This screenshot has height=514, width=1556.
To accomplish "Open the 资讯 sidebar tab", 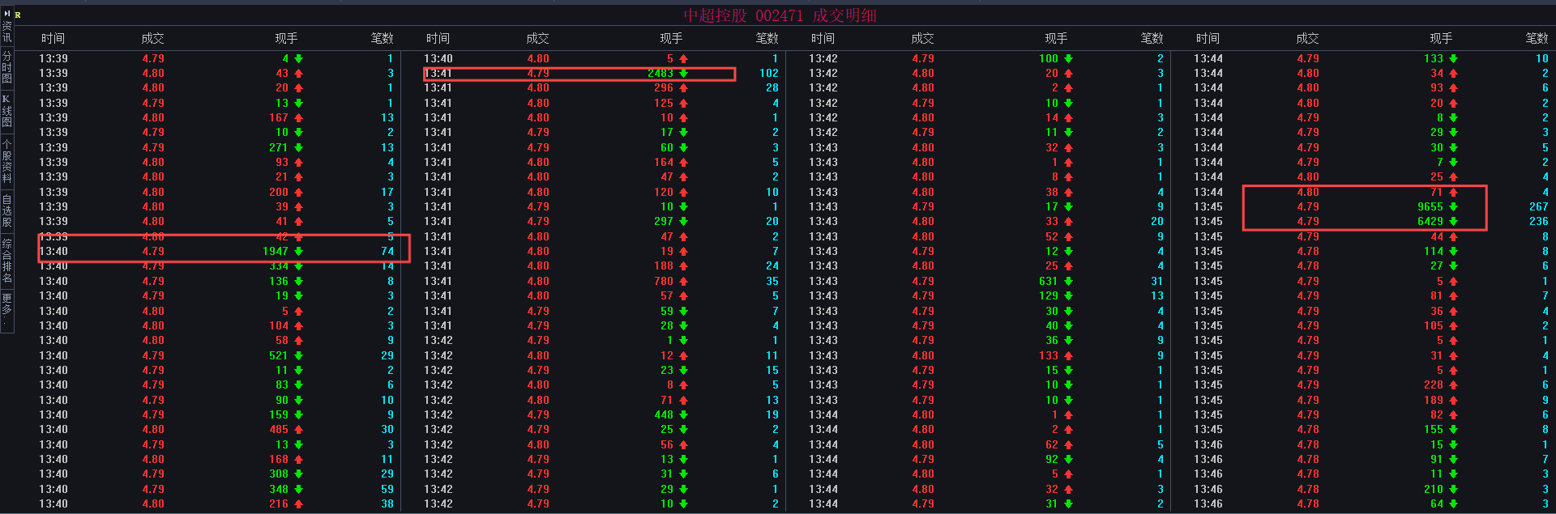I will (6, 32).
